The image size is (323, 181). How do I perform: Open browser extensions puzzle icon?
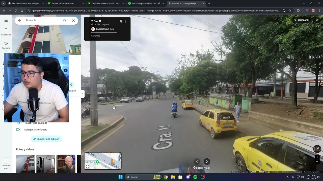coord(298,11)
